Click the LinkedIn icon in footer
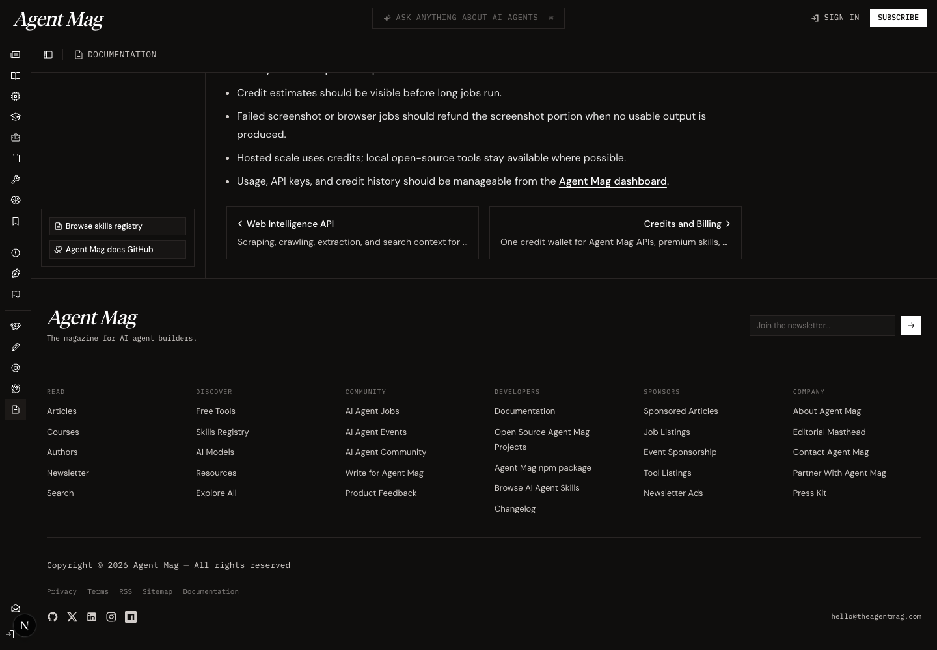Screen dimensions: 937x650 click(x=92, y=617)
